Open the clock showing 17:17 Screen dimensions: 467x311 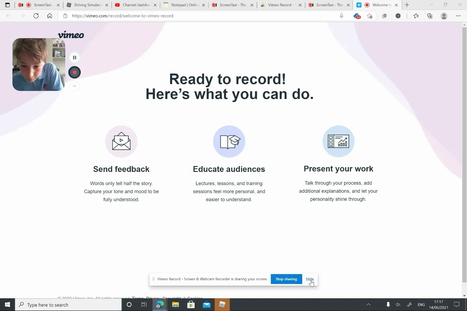pos(439,305)
